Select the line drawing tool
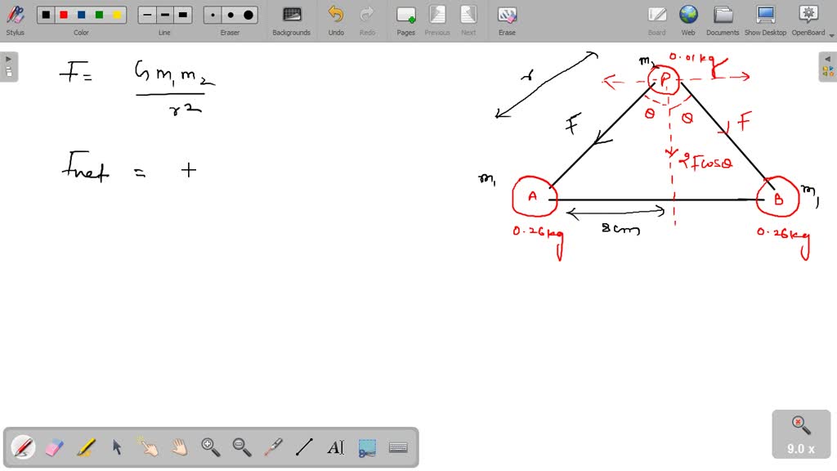The height and width of the screenshot is (471, 837). pyautogui.click(x=304, y=446)
